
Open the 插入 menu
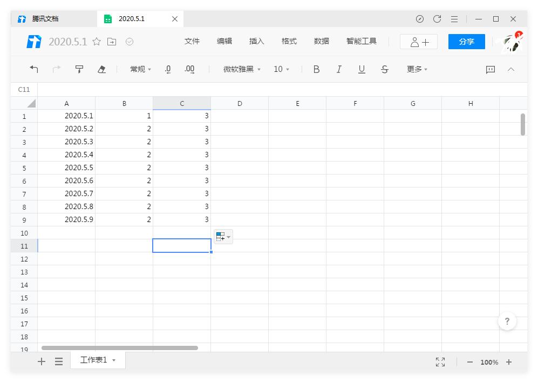tap(256, 41)
